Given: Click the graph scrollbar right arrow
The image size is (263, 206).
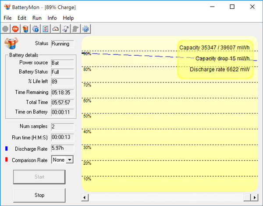Looking at the screenshot, I should [254, 198].
